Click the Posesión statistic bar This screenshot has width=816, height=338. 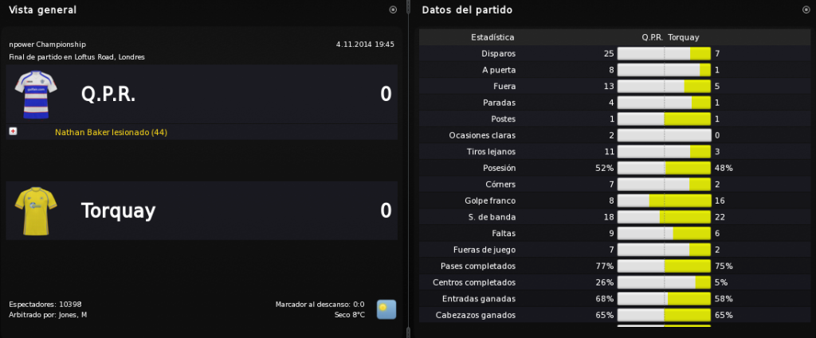pos(664,169)
